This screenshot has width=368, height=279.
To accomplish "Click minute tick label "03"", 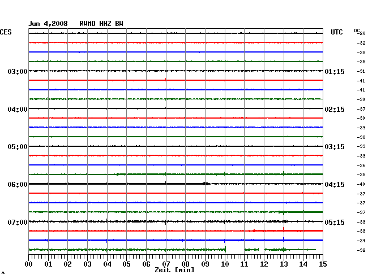I will click(87, 264).
